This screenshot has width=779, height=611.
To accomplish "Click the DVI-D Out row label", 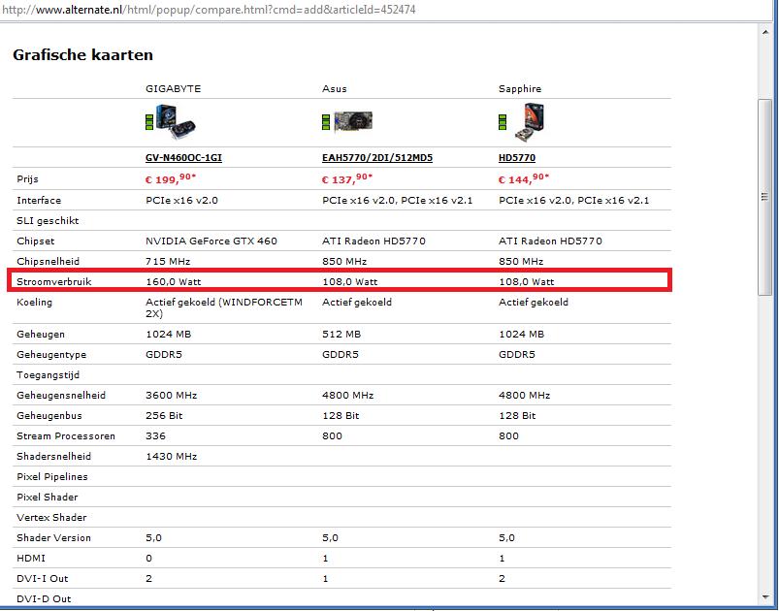I will [44, 599].
